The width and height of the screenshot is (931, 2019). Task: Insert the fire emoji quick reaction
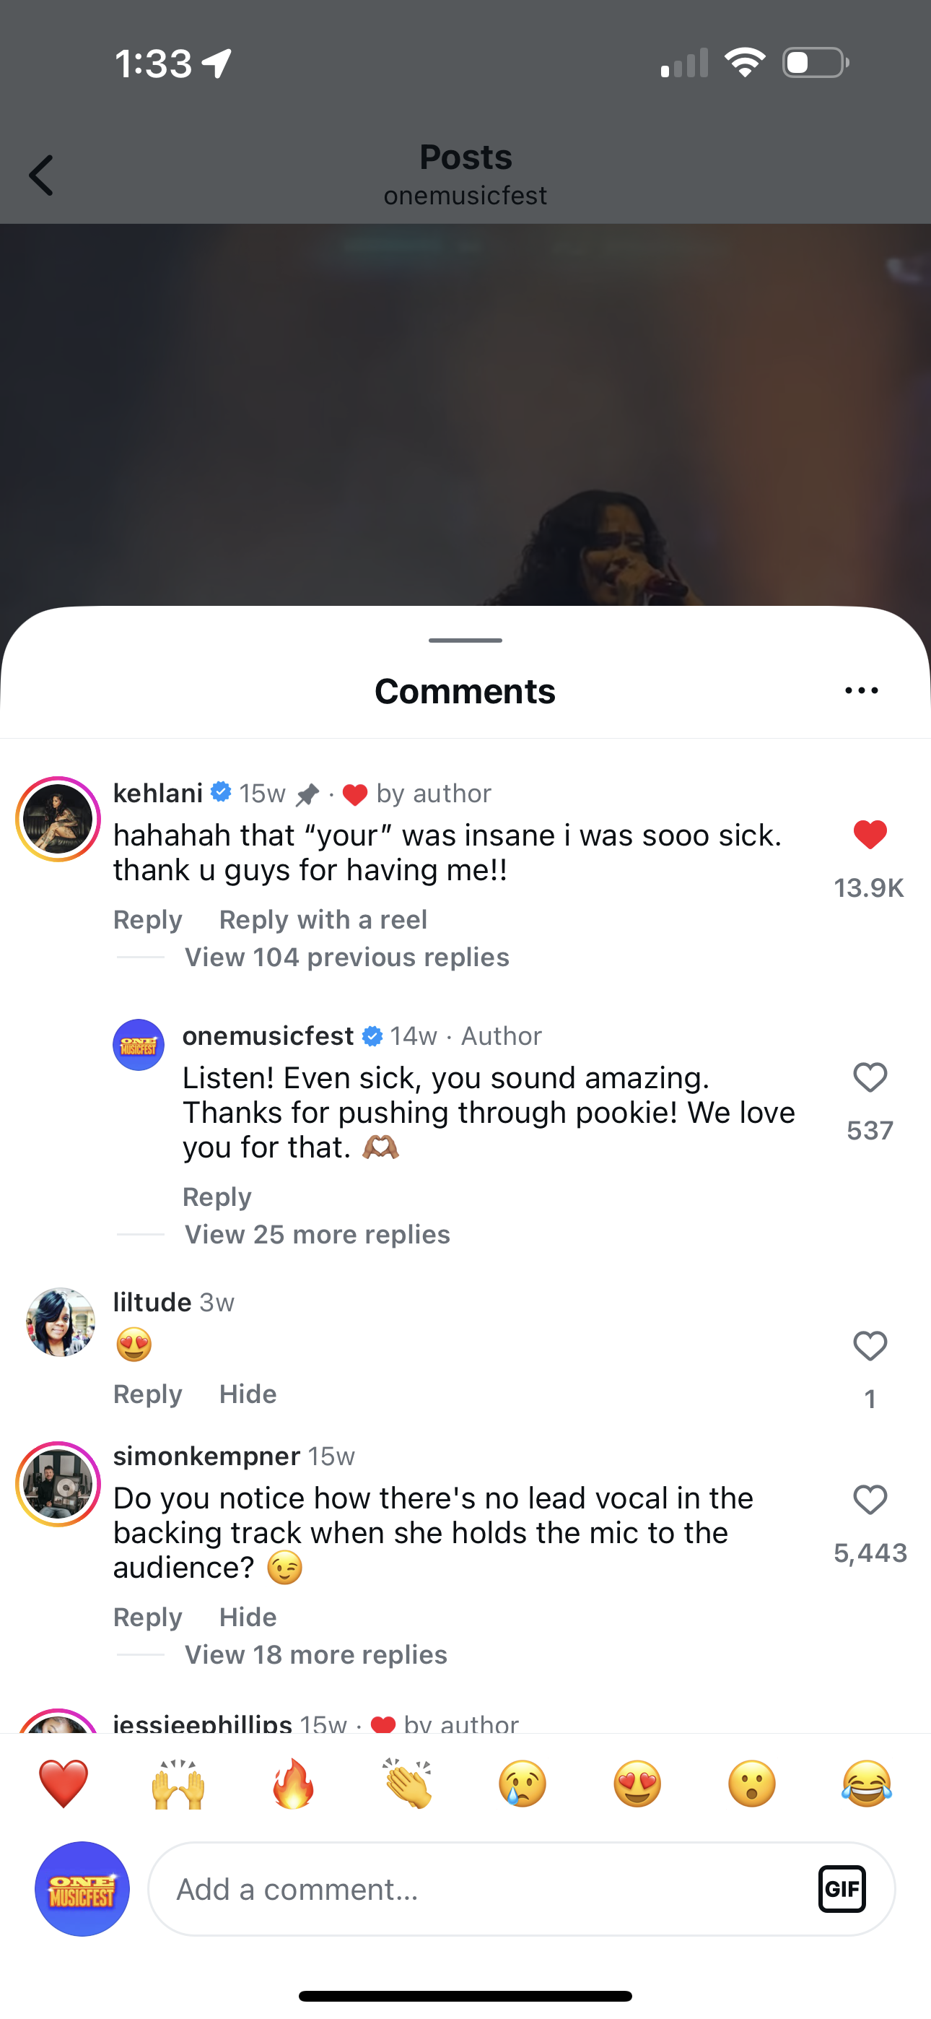pyautogui.click(x=293, y=1784)
